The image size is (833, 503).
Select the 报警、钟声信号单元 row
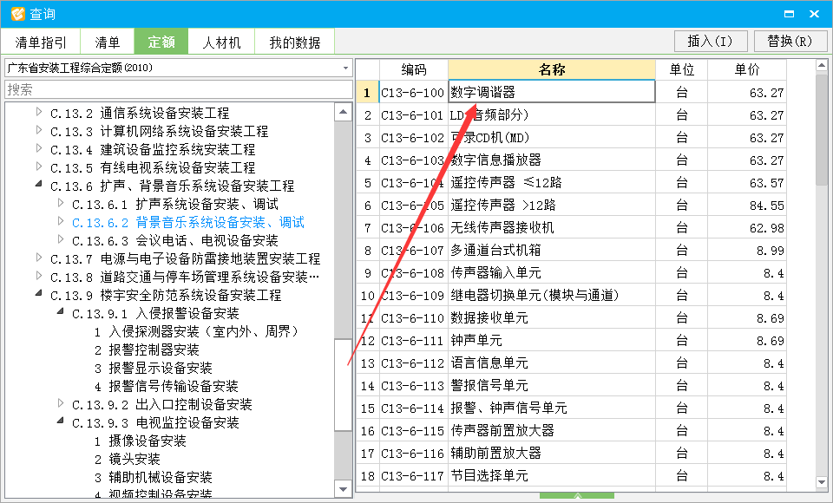[x=571, y=408]
